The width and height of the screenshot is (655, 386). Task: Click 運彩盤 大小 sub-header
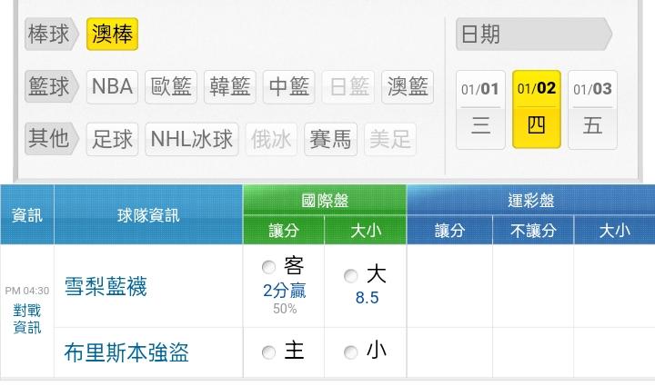[x=614, y=230]
